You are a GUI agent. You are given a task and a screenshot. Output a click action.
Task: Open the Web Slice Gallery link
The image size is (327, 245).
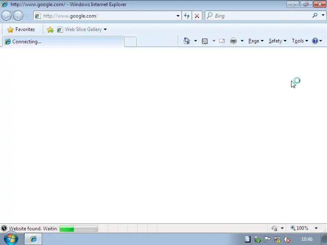click(x=79, y=29)
